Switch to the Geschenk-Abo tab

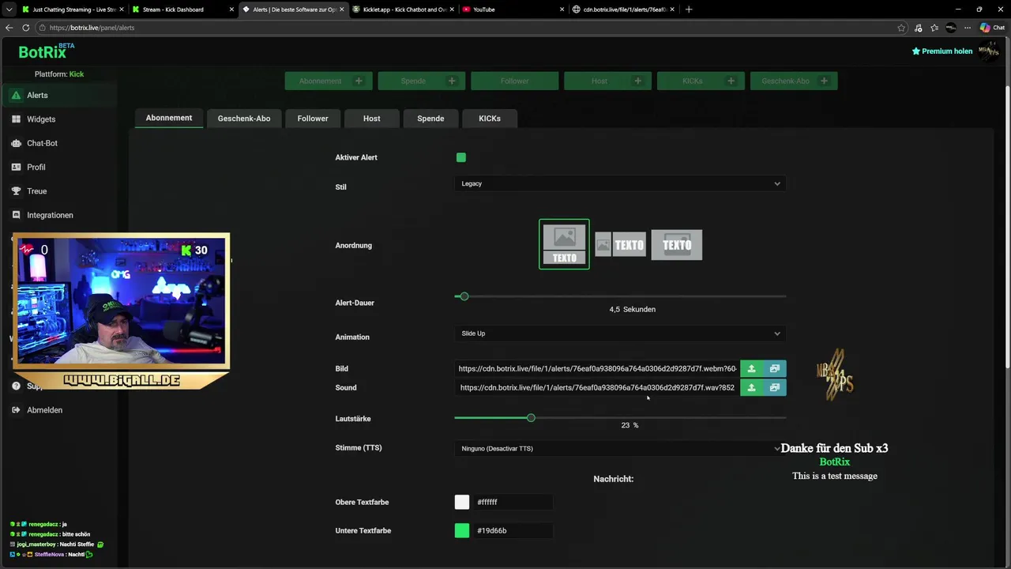coord(244,119)
